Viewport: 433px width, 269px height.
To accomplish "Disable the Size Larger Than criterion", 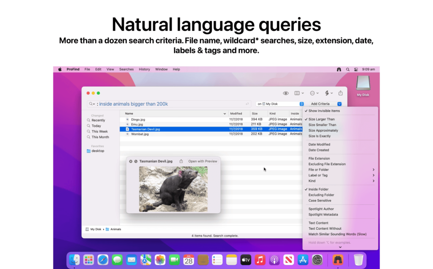I will tap(322, 119).
